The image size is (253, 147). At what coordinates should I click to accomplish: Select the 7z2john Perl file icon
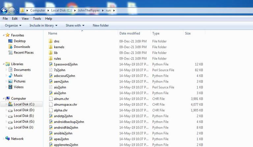(x=51, y=70)
